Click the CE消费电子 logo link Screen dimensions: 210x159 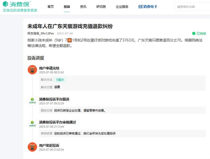[x=148, y=7]
